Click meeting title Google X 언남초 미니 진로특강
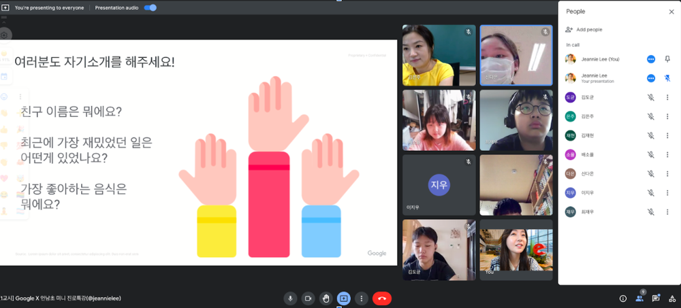The width and height of the screenshot is (681, 308). [61, 298]
